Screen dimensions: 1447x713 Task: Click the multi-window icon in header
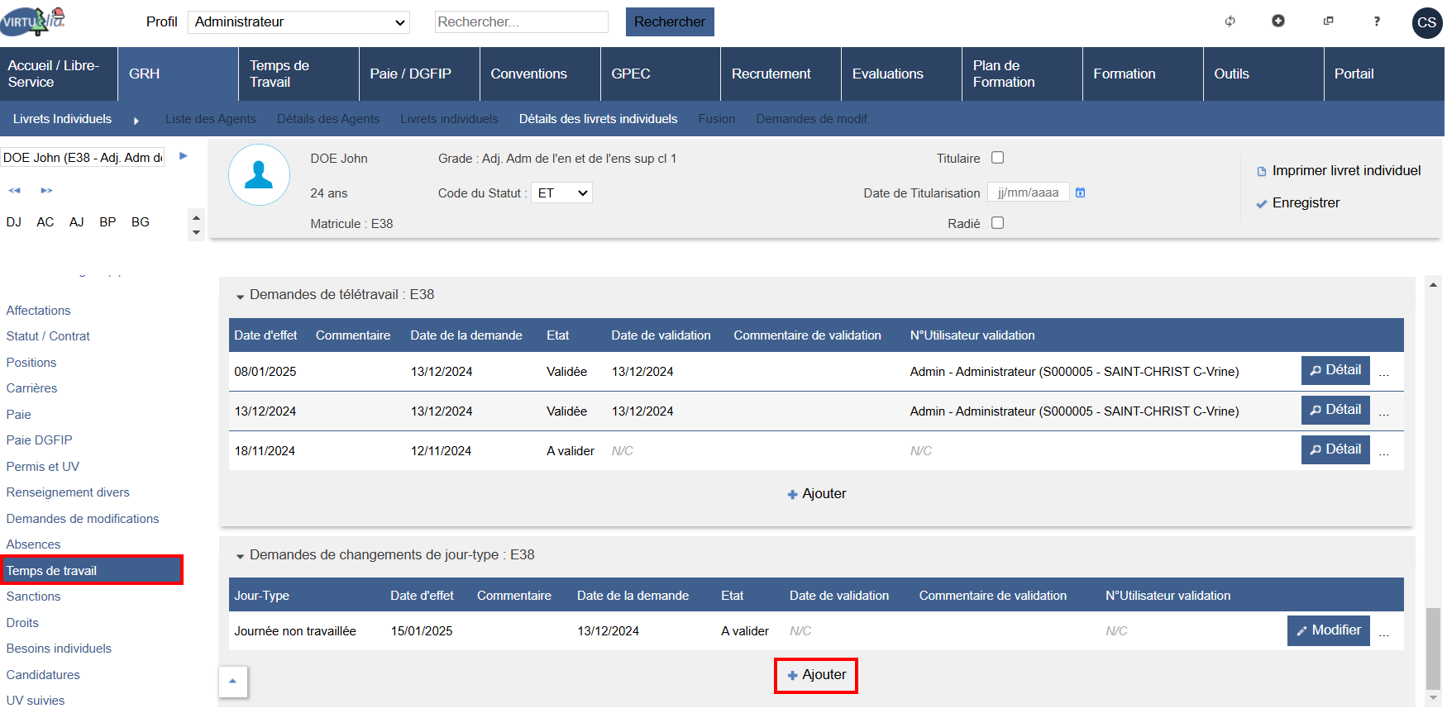tap(1328, 21)
